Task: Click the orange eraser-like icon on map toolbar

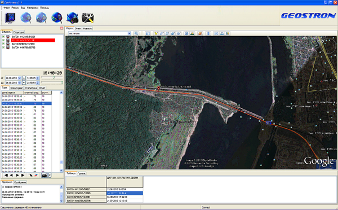Action: (200, 33)
